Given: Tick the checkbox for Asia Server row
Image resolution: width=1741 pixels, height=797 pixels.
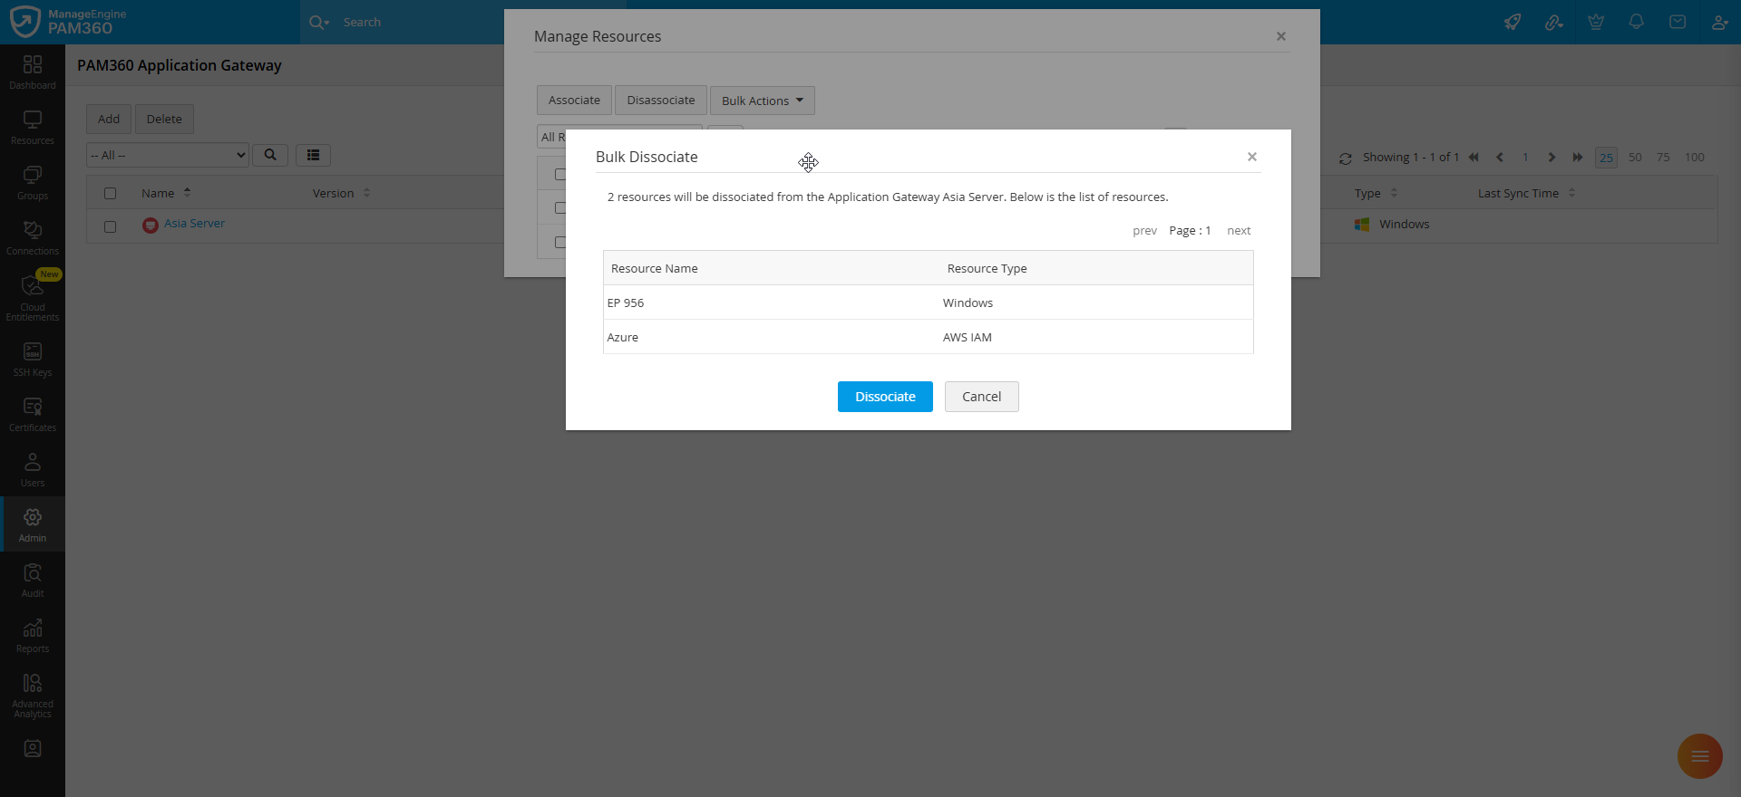Looking at the screenshot, I should coord(111,226).
